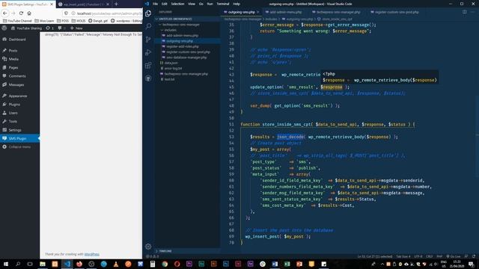The height and width of the screenshot is (269, 479).
Task: Open the New content item in the admin bar
Action: [x=76, y=28]
